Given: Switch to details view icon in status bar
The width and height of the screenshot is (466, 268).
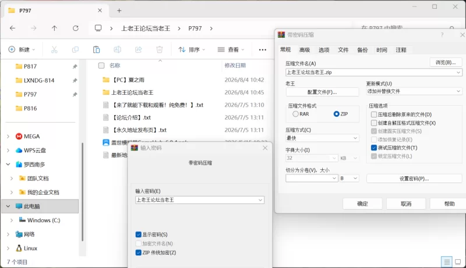Looking at the screenshot, I should [446, 262].
